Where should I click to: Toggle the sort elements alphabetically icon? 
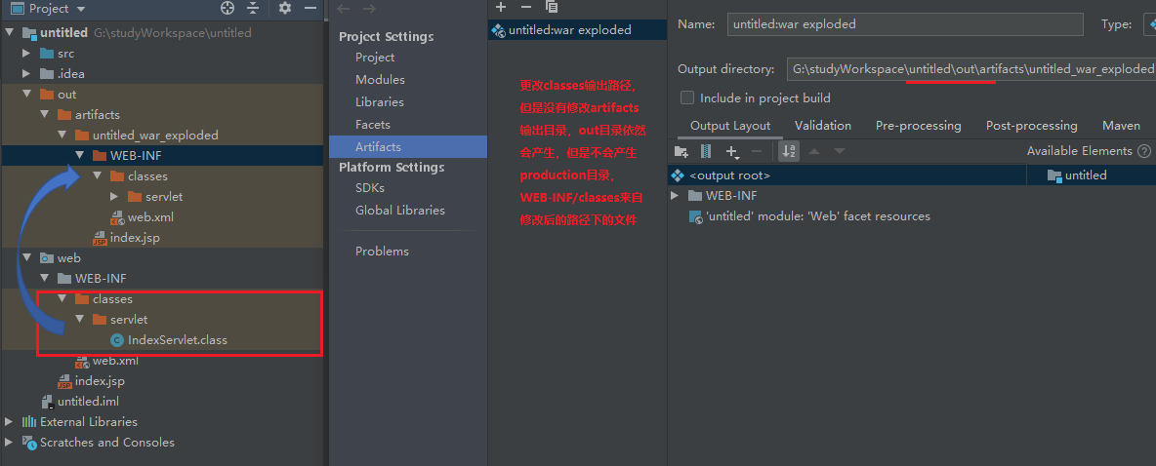coord(789,151)
